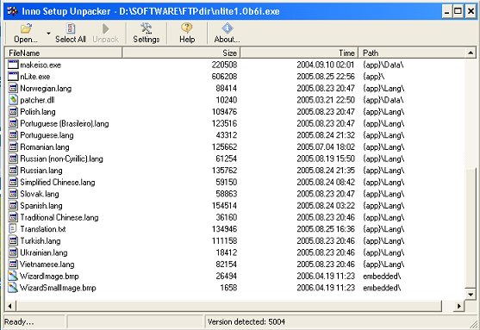Screen dimensions: 480x330
Task: Sort list by Path column header
Action: tap(412, 53)
